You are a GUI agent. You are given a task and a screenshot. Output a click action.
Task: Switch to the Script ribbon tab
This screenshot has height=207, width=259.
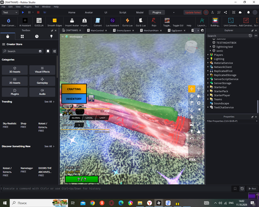[123, 12]
